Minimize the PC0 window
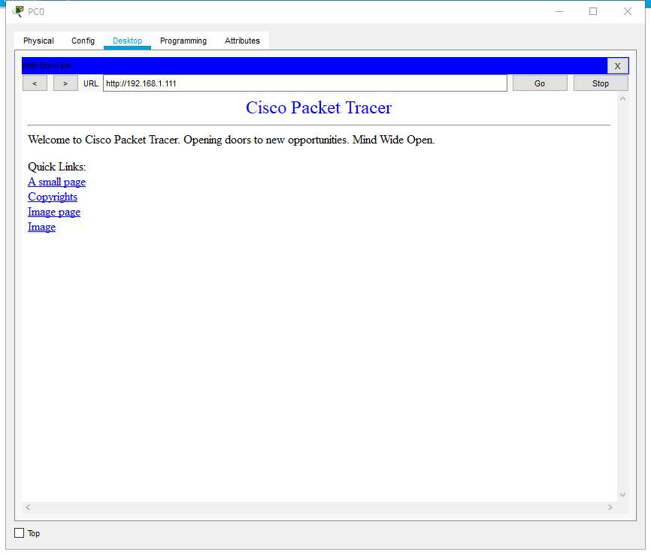This screenshot has height=555, width=651. 559,11
